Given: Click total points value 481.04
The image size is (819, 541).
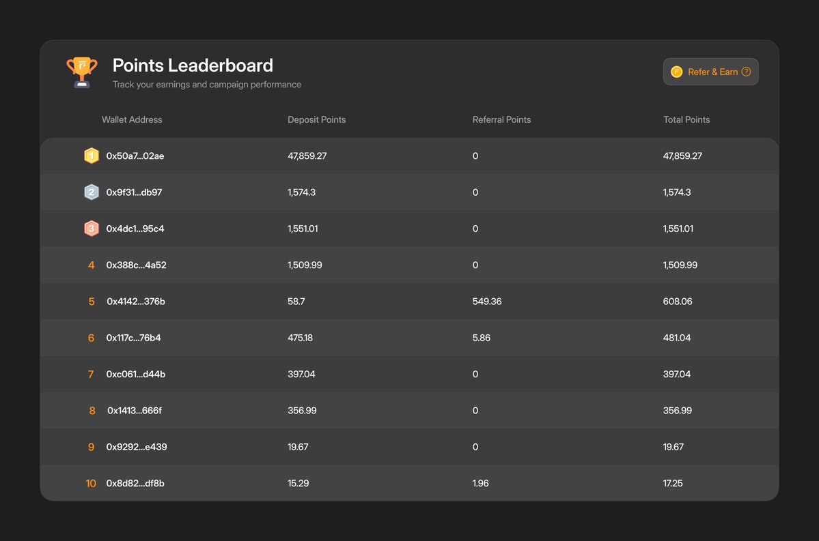Looking at the screenshot, I should coord(676,338).
